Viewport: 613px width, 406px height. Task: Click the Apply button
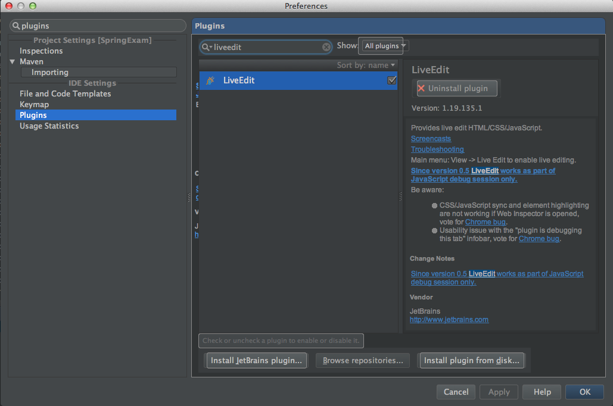coord(499,392)
